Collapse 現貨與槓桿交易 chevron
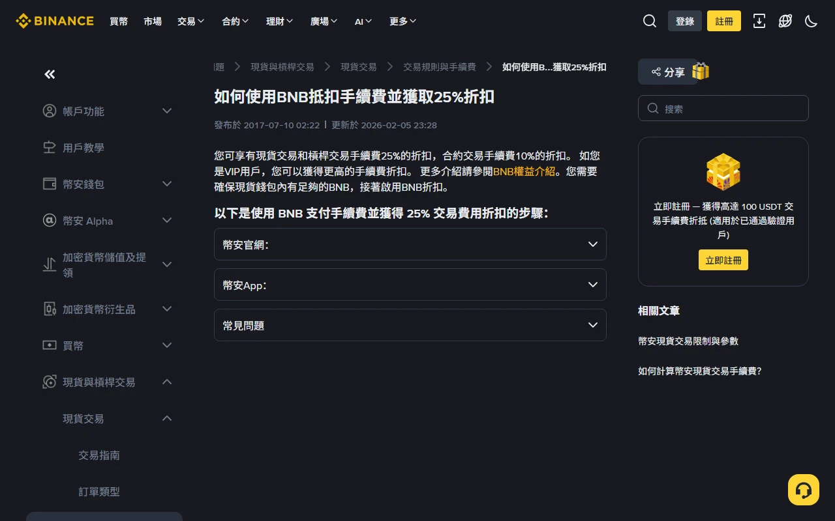835x521 pixels. pos(167,382)
